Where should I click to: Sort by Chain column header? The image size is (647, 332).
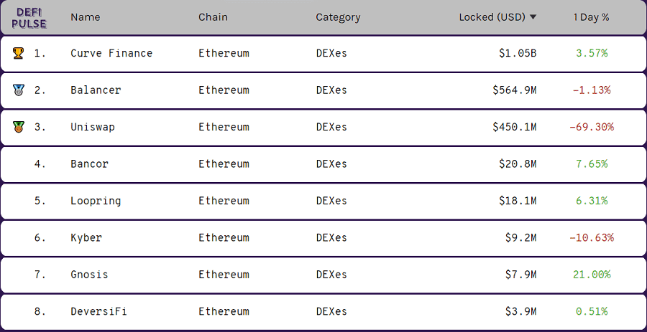pyautogui.click(x=213, y=17)
